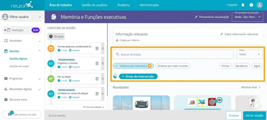Open the Español language dropdown
Viewport: 267px width, 120px height.
[231, 5]
